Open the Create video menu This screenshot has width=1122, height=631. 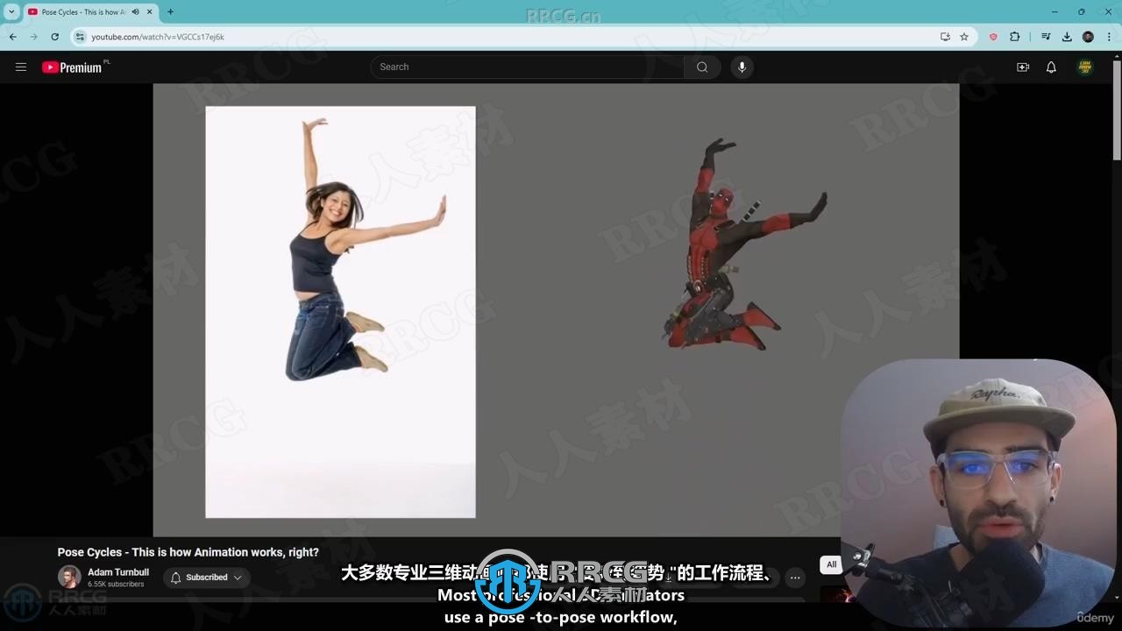click(x=1022, y=67)
